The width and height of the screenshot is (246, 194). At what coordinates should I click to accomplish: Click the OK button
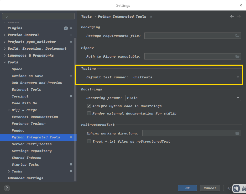coord(187,188)
